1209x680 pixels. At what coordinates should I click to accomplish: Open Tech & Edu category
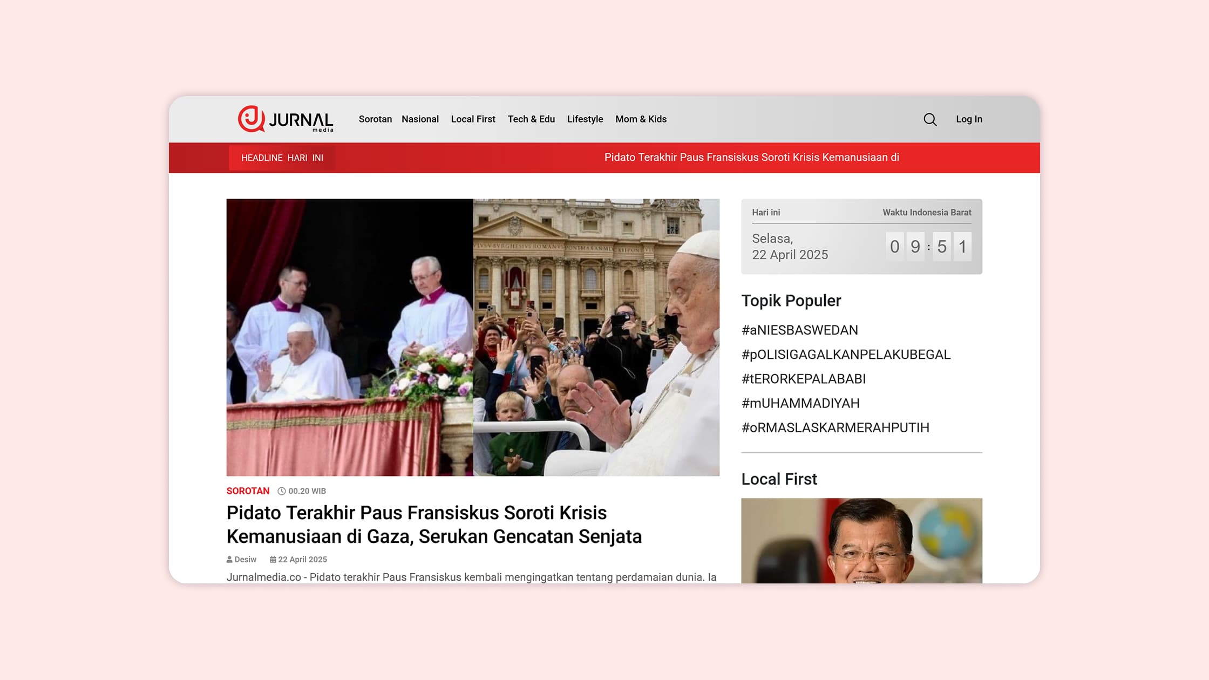[531, 119]
